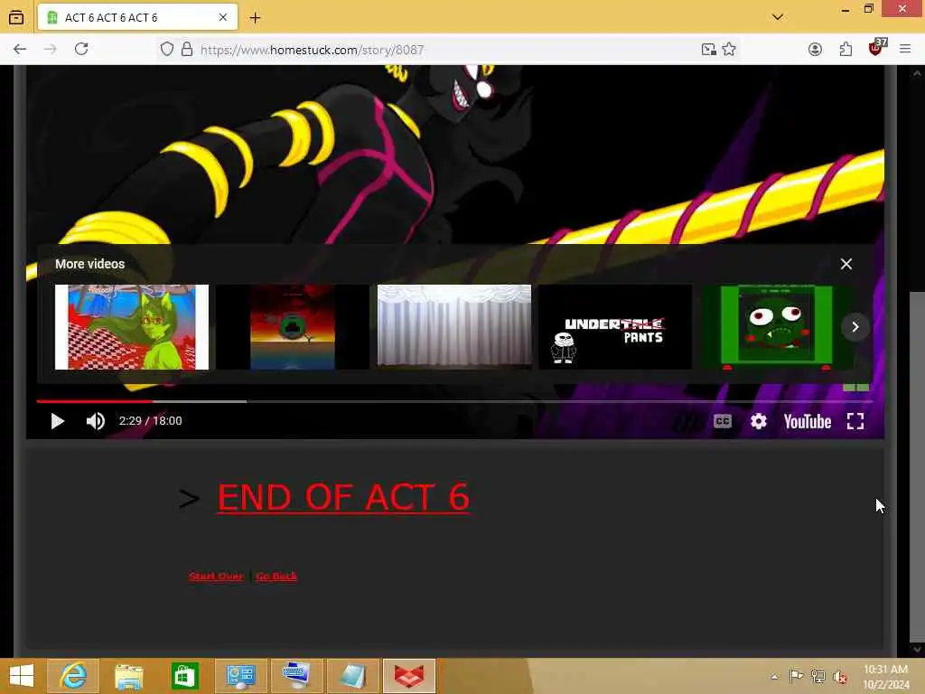Follow the END OF ACT 6 link

pos(343,498)
